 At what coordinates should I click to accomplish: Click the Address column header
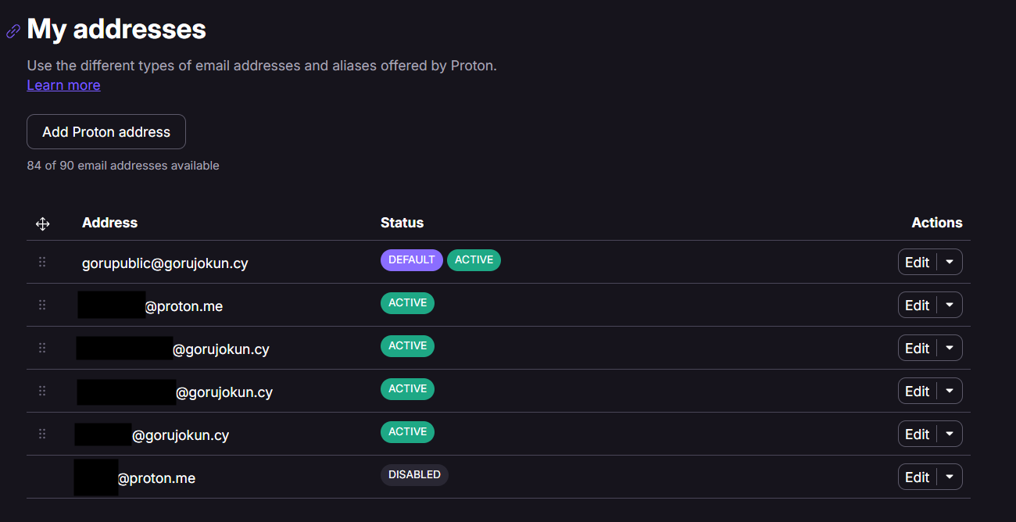click(x=109, y=223)
